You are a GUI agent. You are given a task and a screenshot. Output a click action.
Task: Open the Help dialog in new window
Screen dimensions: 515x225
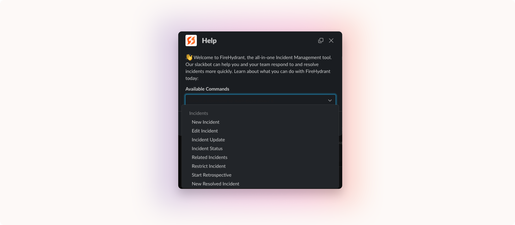[321, 40]
